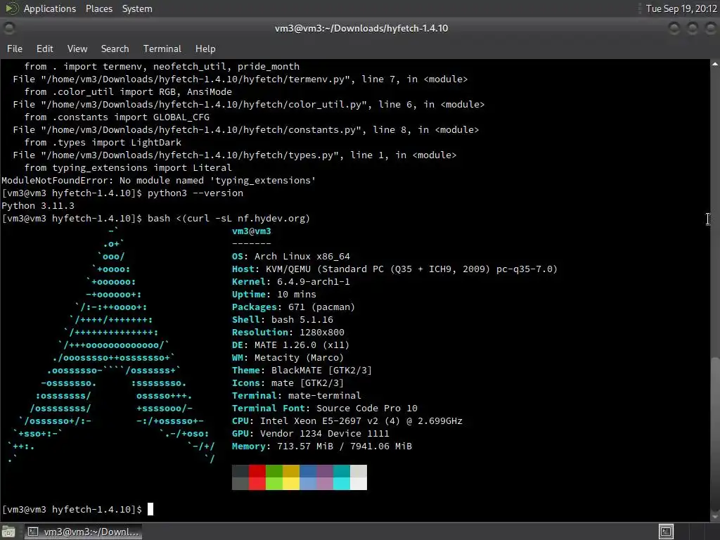Click the ModuleNotFoundError message line
Viewport: 720px width, 540px height.
[159, 181]
